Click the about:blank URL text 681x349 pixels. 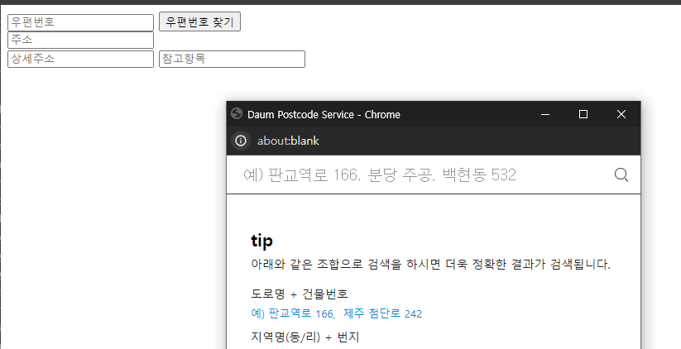click(289, 141)
